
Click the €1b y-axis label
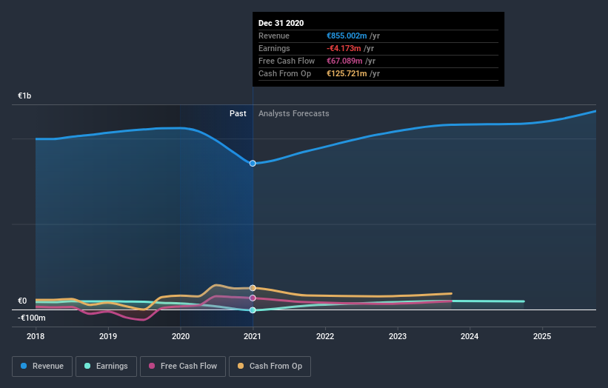[x=24, y=96]
